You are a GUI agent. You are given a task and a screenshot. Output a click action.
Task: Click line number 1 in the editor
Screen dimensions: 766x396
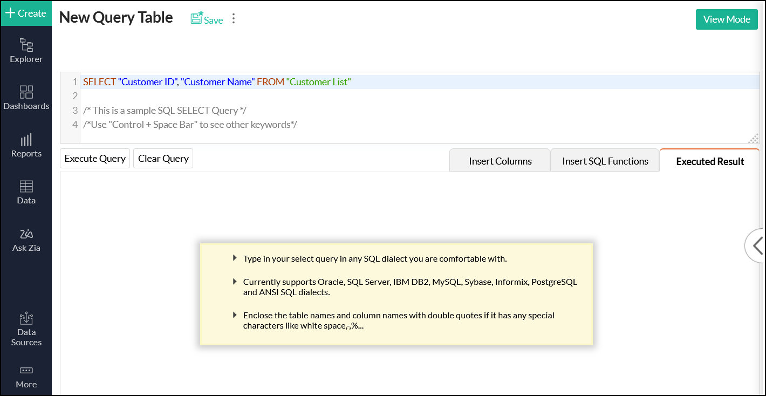pyautogui.click(x=74, y=81)
